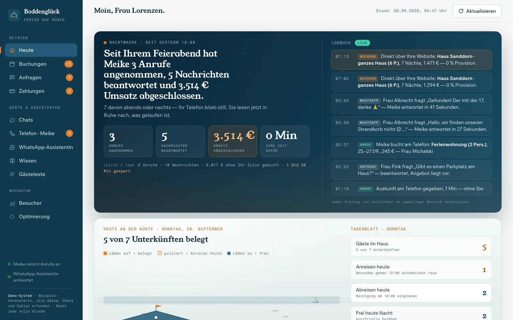Click the chat bubble icon beside Chats

(12, 120)
